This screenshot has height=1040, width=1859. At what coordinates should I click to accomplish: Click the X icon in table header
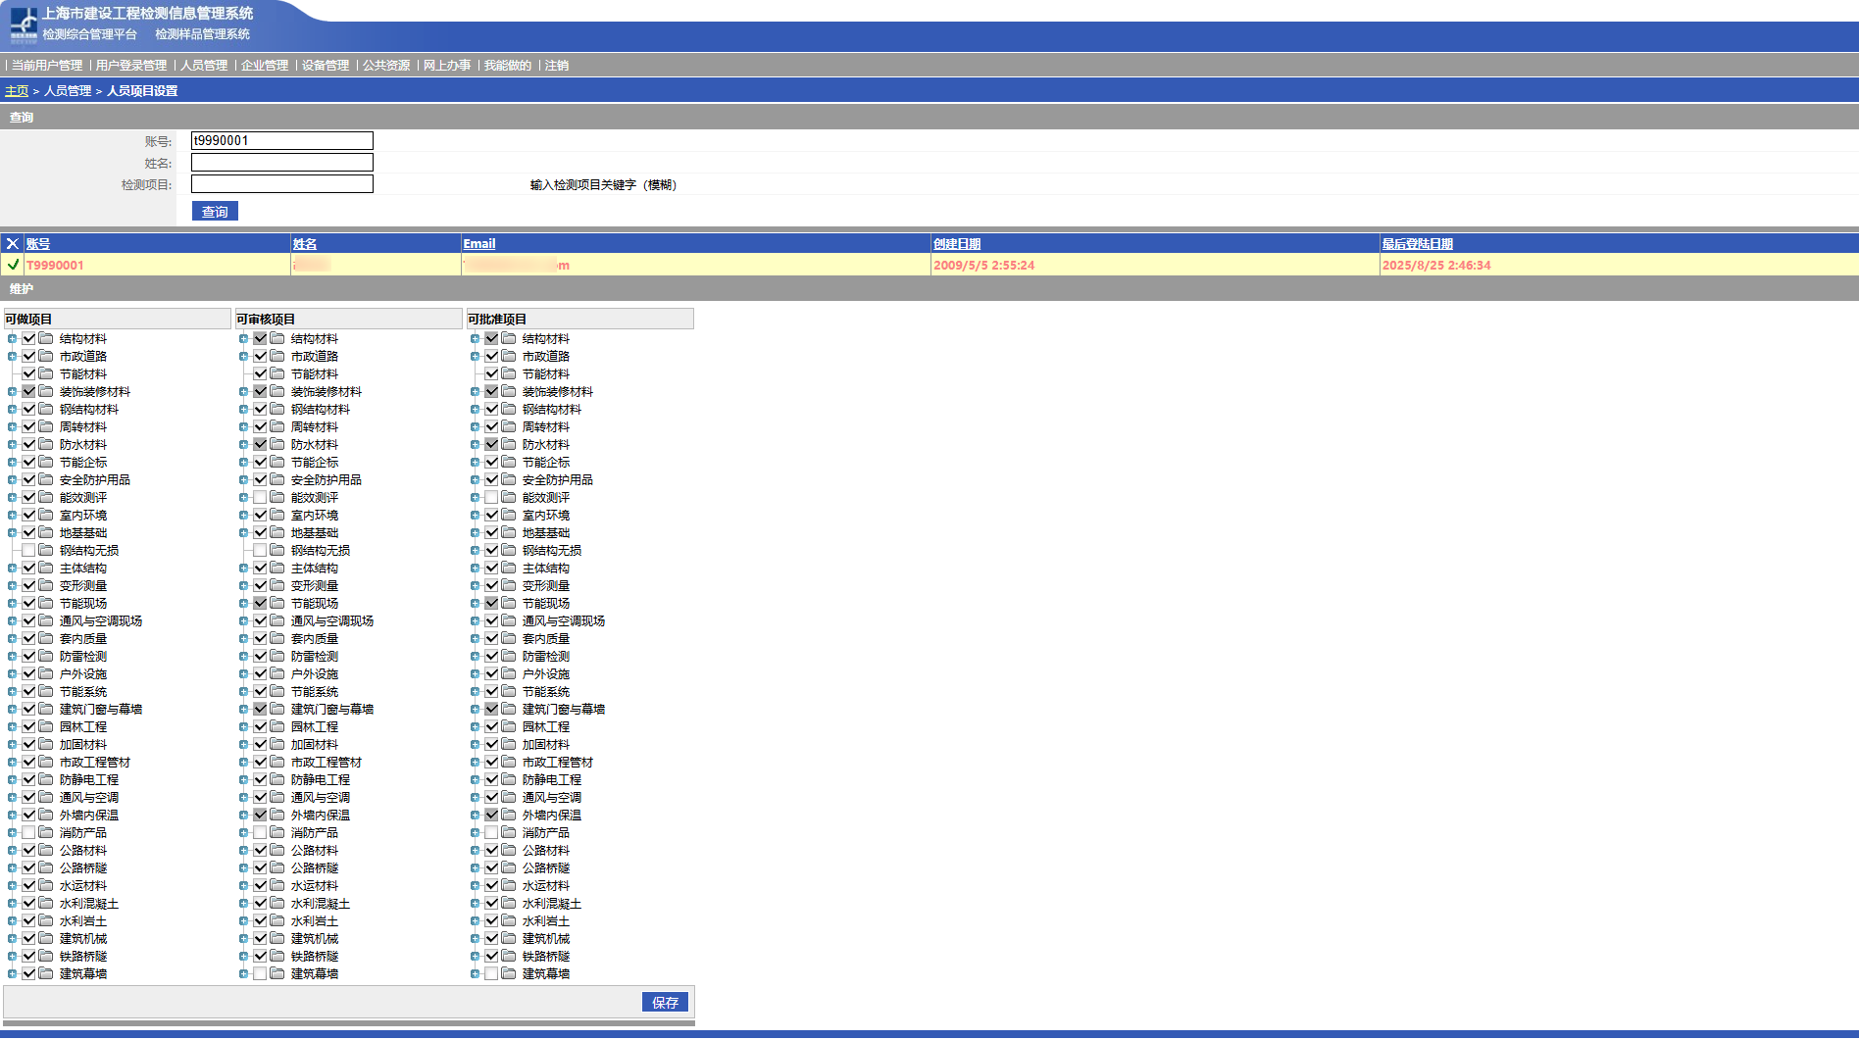point(13,244)
